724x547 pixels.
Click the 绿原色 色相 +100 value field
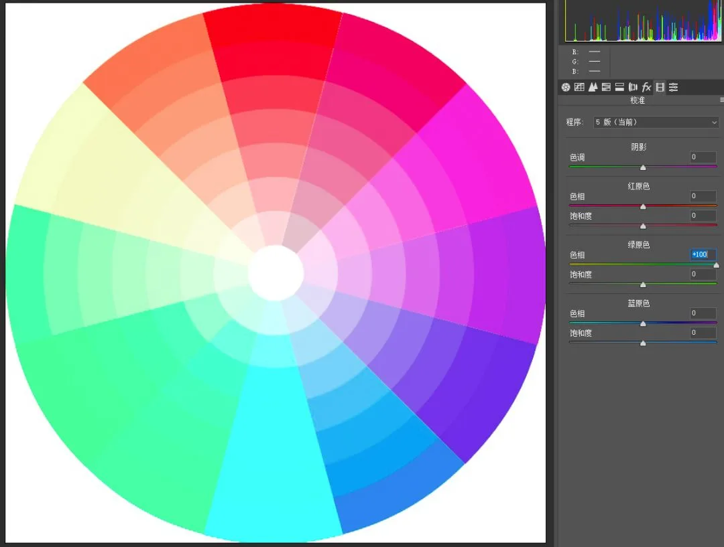pos(703,254)
